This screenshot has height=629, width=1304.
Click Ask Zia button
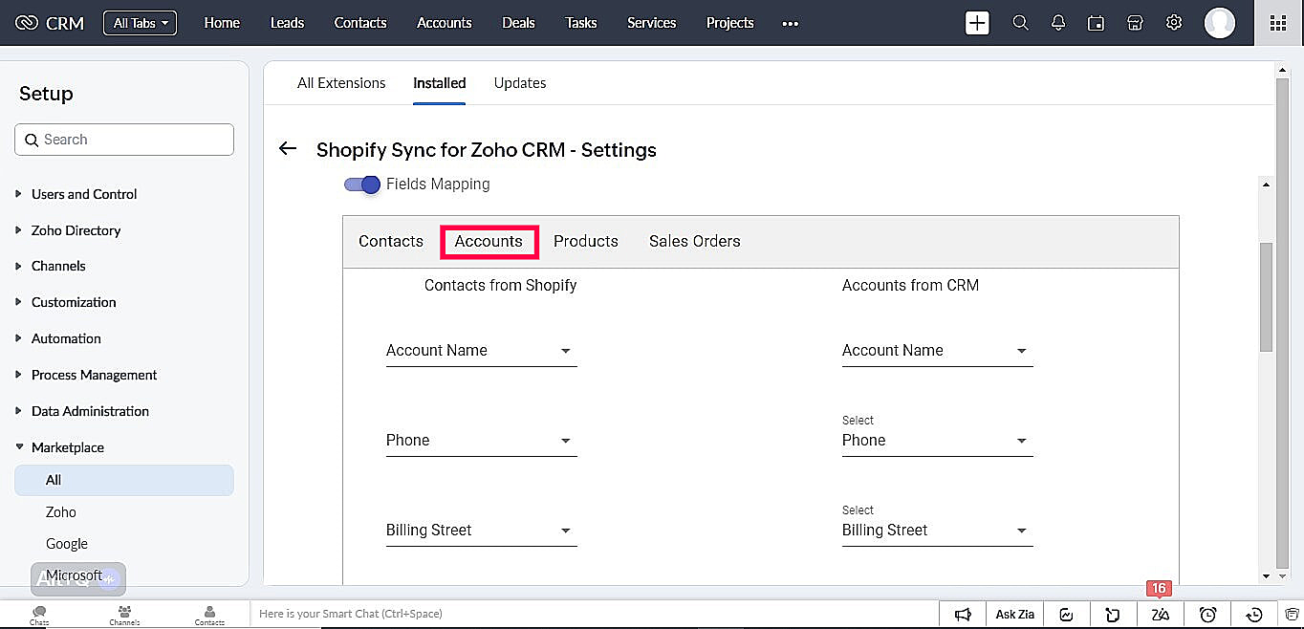click(1015, 615)
